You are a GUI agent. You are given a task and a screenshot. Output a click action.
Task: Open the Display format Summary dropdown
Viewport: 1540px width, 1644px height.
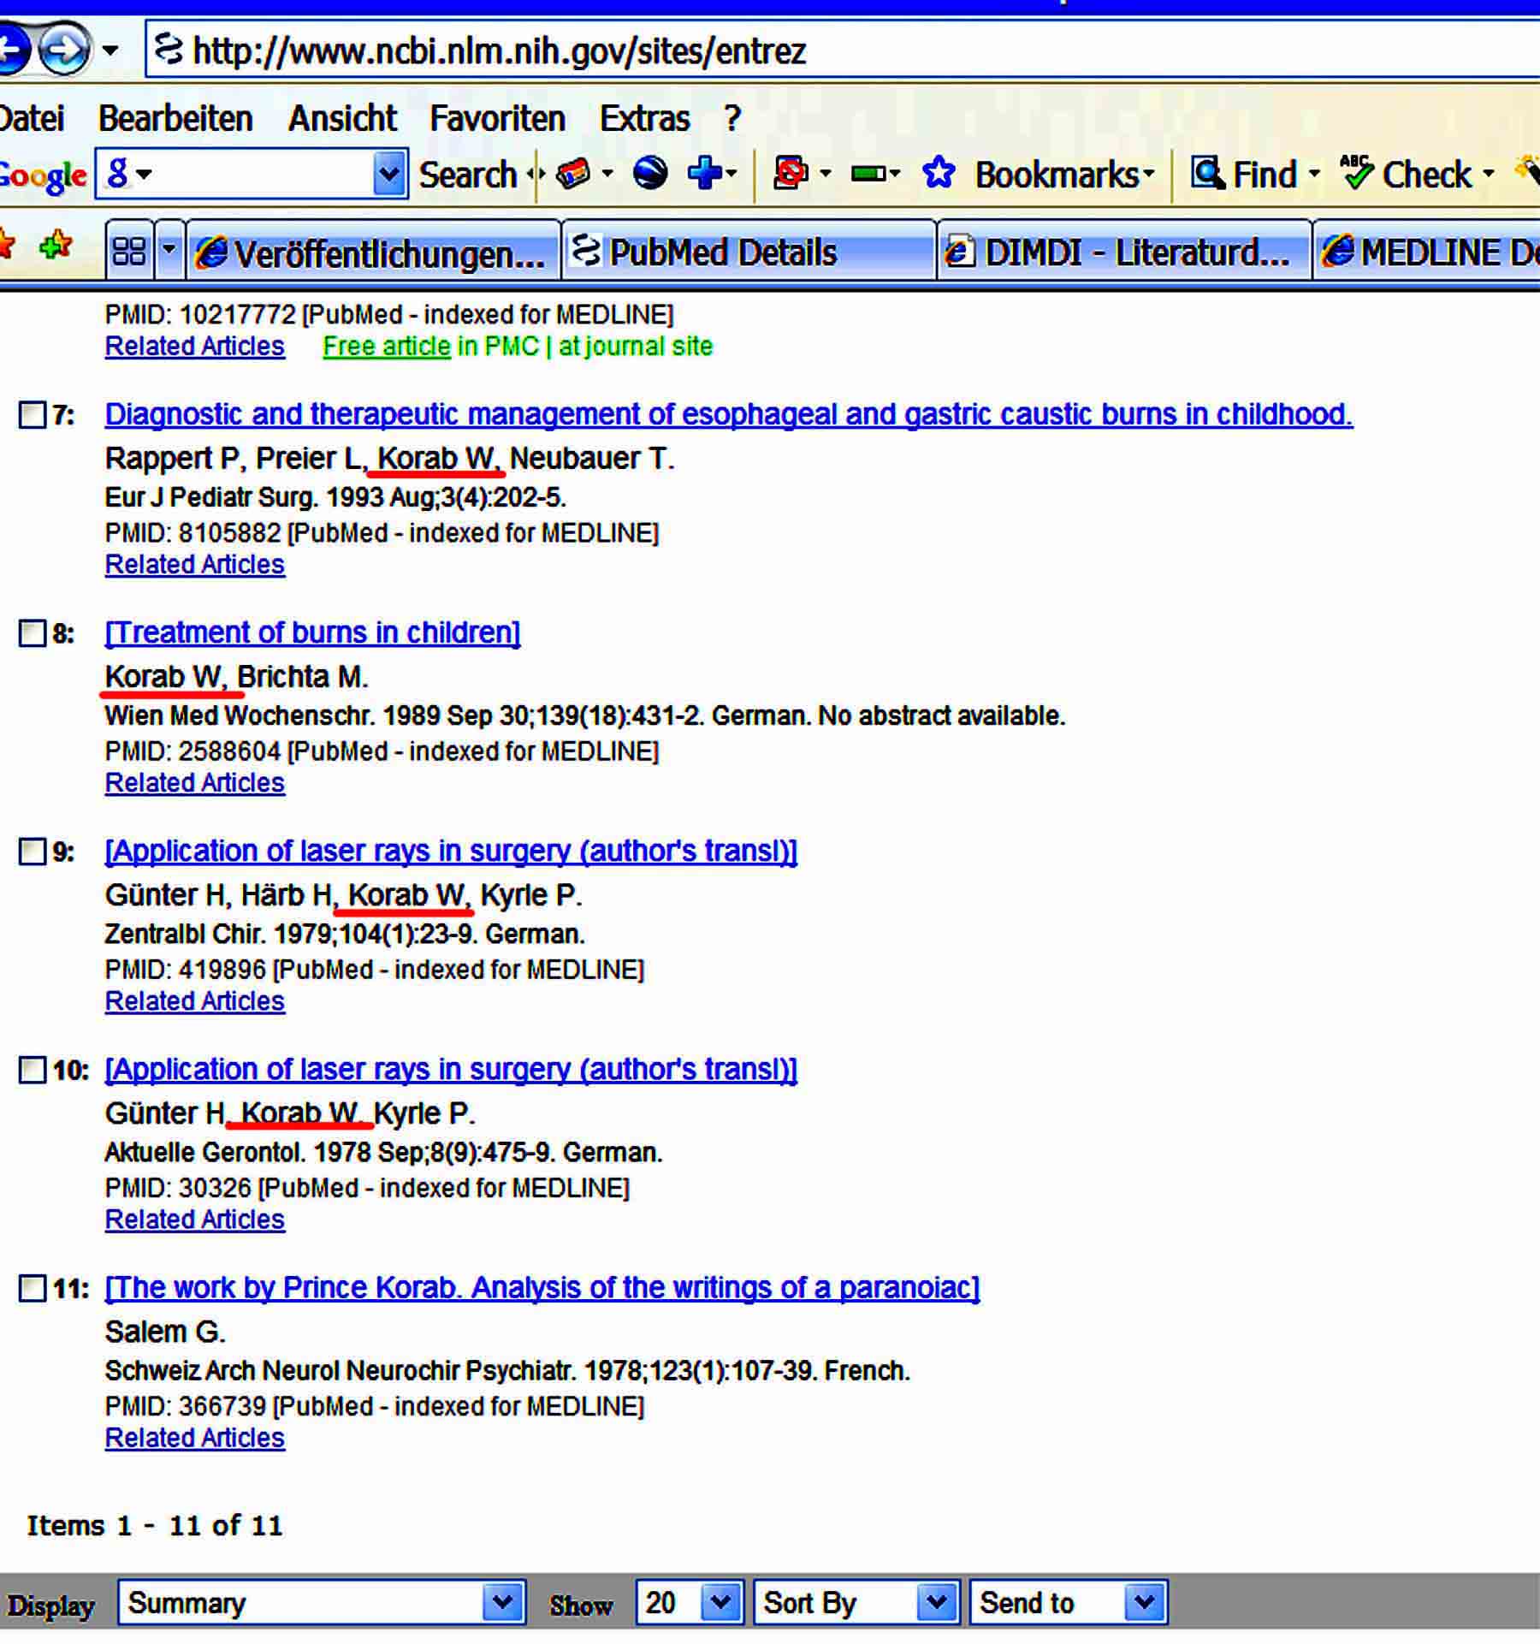click(321, 1602)
